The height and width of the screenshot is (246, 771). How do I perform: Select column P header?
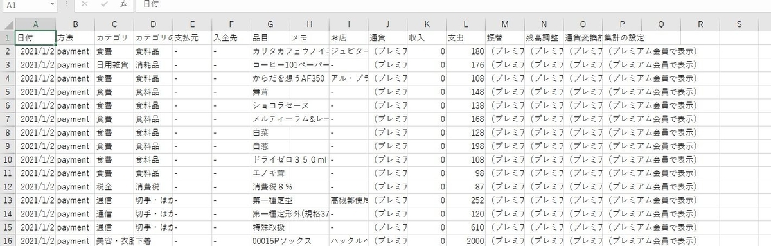coord(622,24)
